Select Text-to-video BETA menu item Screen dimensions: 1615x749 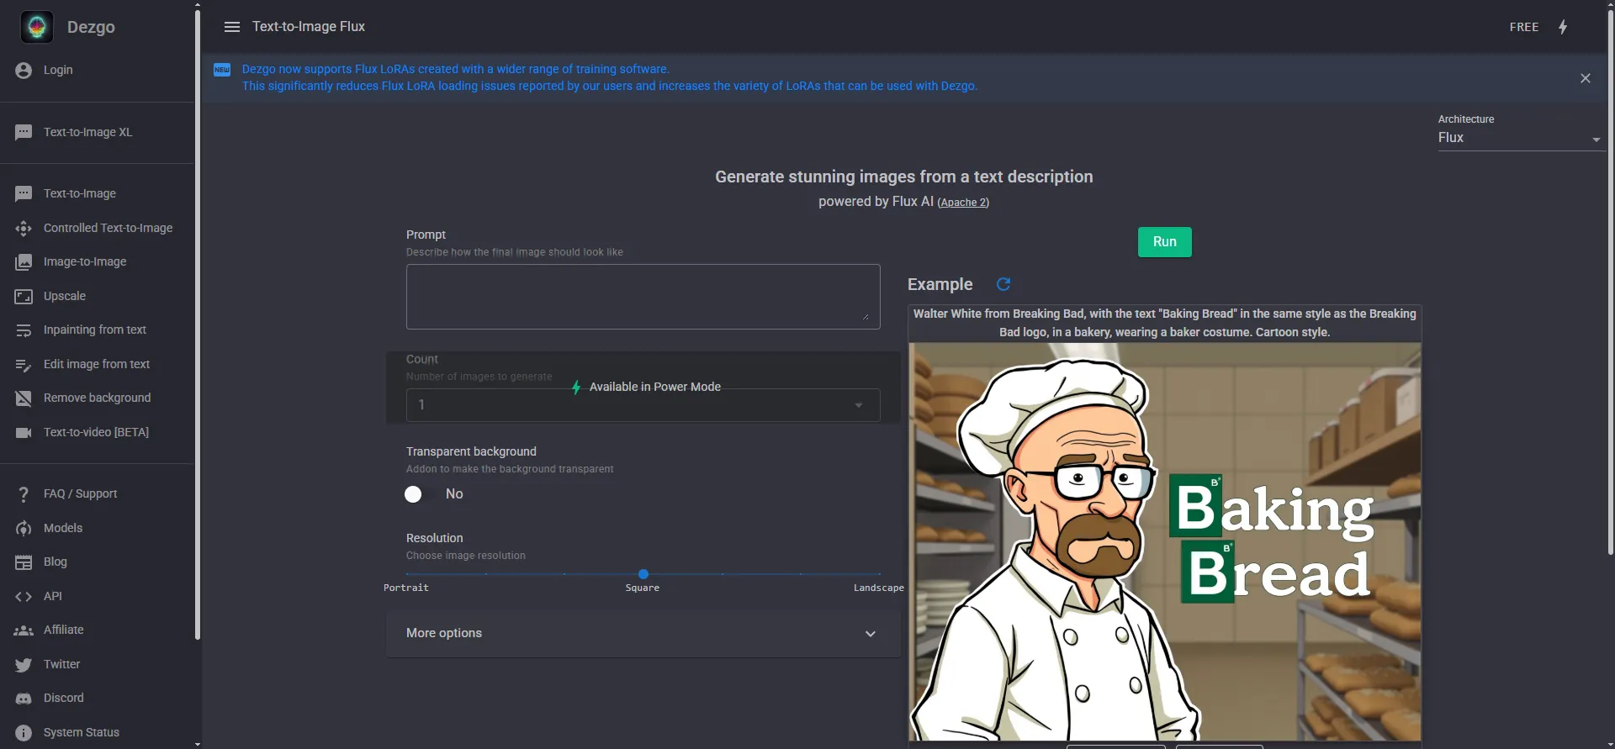tap(96, 432)
